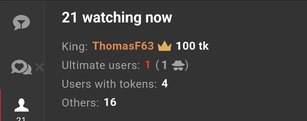Click the gold crown icon beside ThomasF63
Viewport: 307px width, 121px height.
pos(165,46)
